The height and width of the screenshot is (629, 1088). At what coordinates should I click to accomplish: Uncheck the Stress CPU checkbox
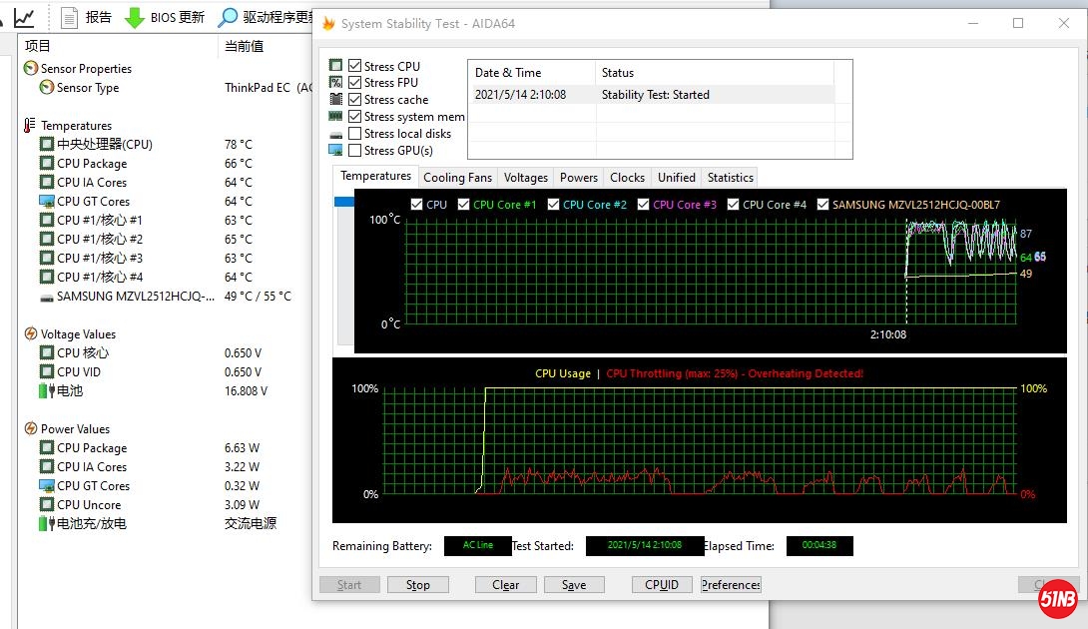tap(354, 65)
